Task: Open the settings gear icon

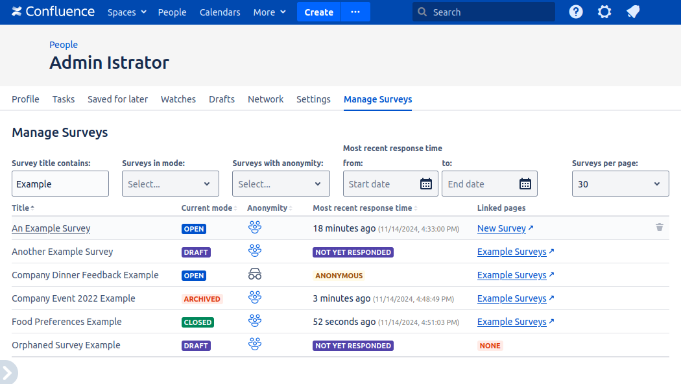Action: tap(604, 12)
